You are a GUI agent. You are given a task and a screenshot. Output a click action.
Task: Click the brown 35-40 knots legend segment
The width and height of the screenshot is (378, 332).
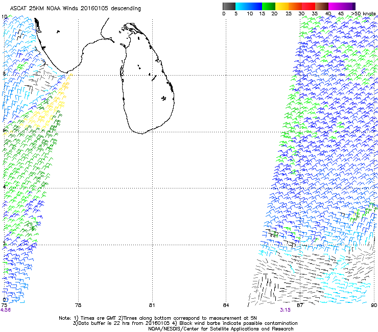point(322,6)
